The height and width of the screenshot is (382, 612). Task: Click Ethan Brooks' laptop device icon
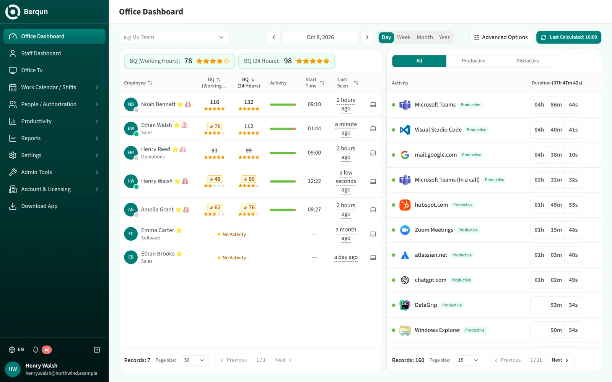pos(373,257)
